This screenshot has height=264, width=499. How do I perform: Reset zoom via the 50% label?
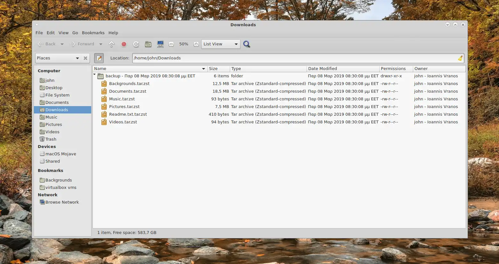click(184, 44)
